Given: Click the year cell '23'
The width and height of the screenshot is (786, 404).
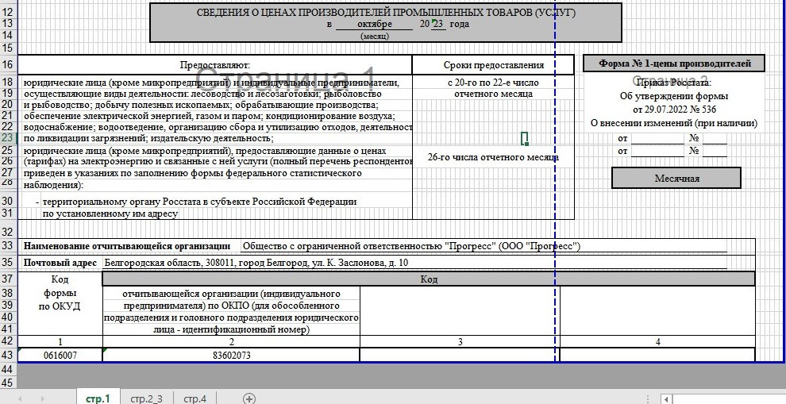Looking at the screenshot, I should click(438, 24).
